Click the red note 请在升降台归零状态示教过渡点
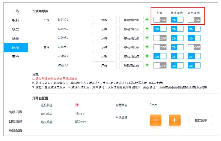This screenshot has width=221, height=141. point(55,79)
